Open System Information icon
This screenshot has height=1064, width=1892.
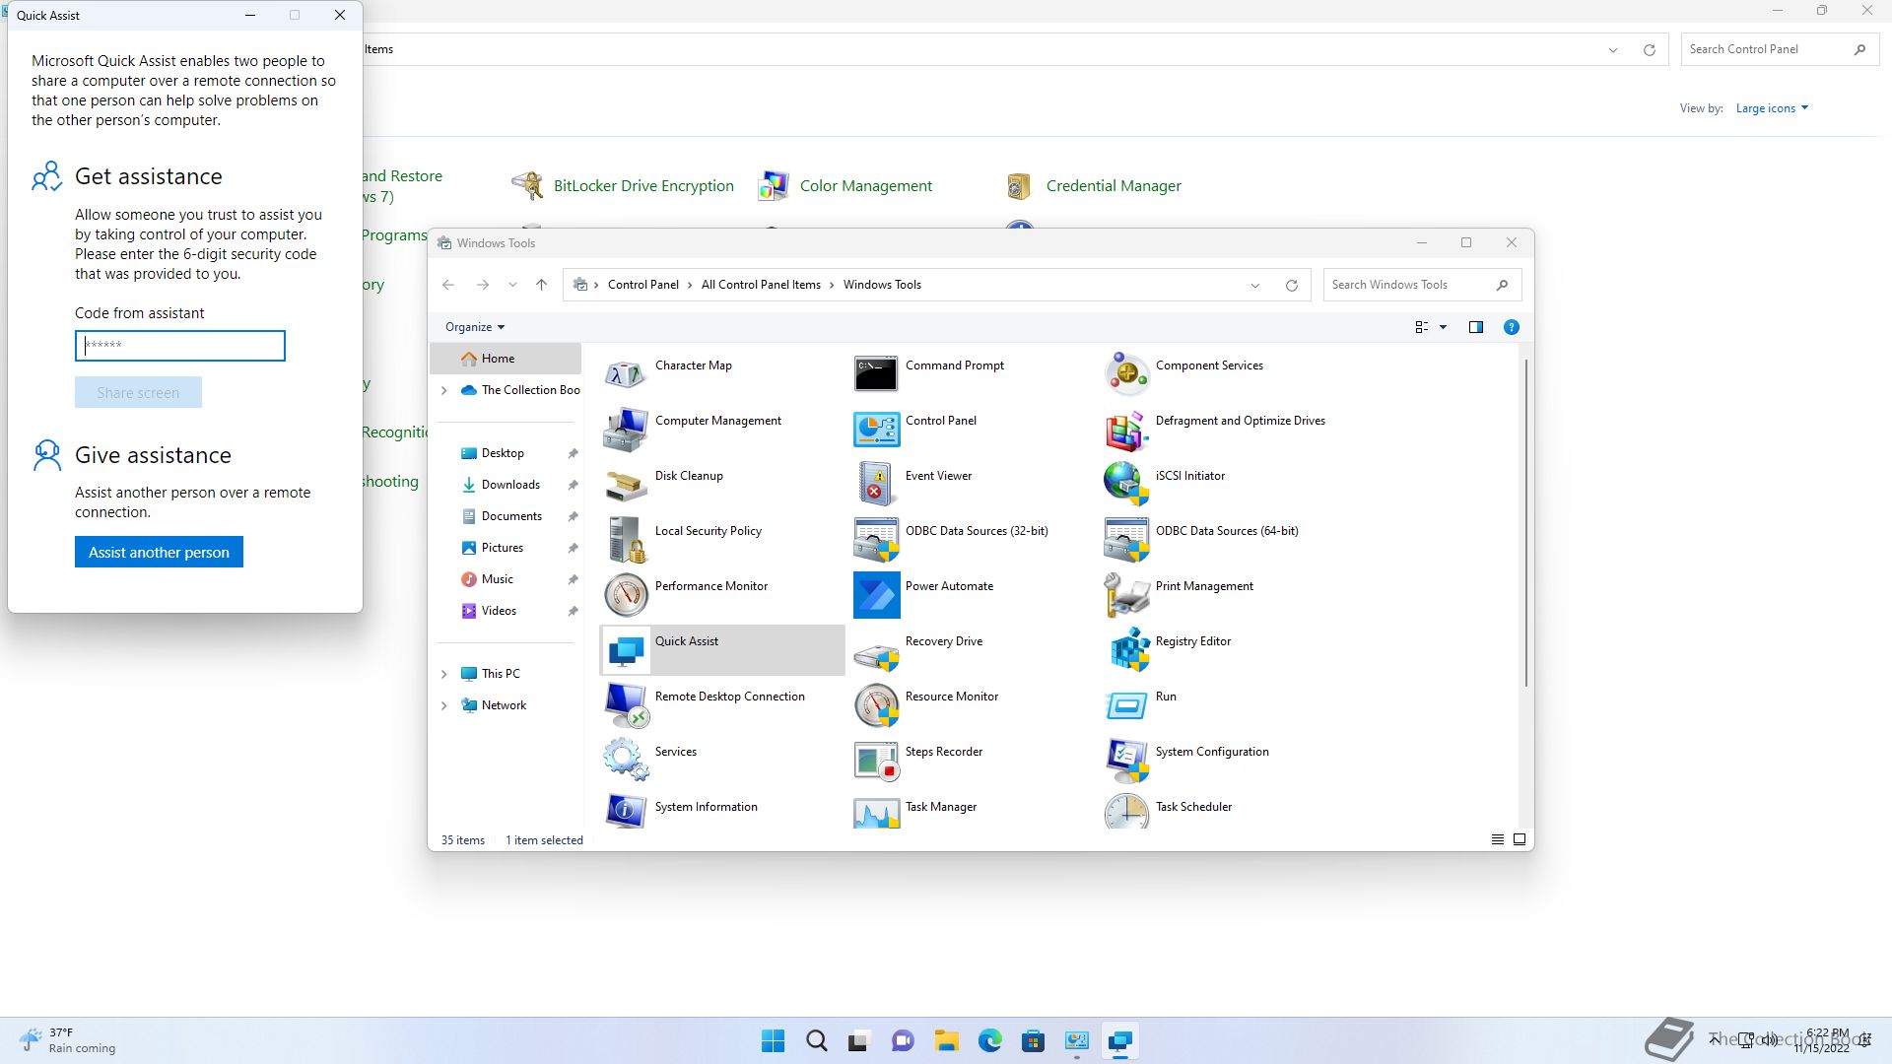pyautogui.click(x=626, y=811)
